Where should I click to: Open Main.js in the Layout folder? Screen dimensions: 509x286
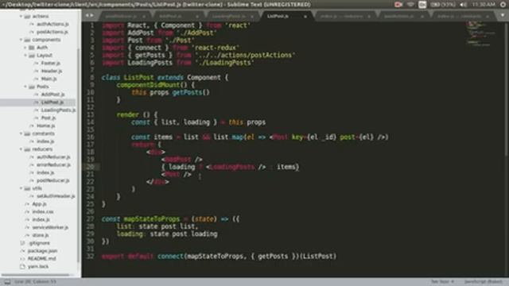coord(49,79)
